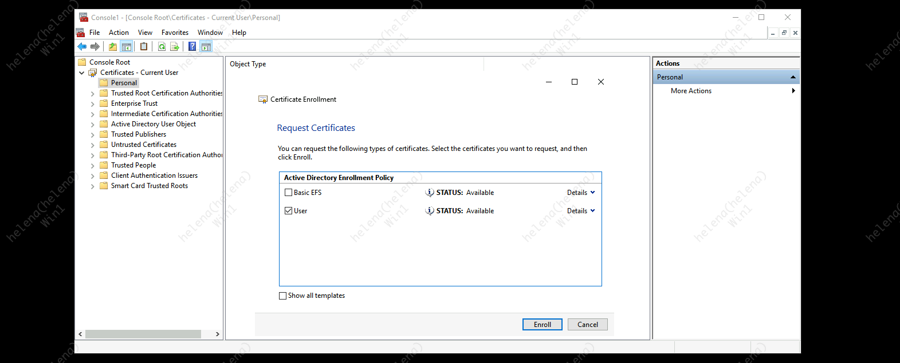Uncheck the User certificate checkbox

tap(289, 211)
